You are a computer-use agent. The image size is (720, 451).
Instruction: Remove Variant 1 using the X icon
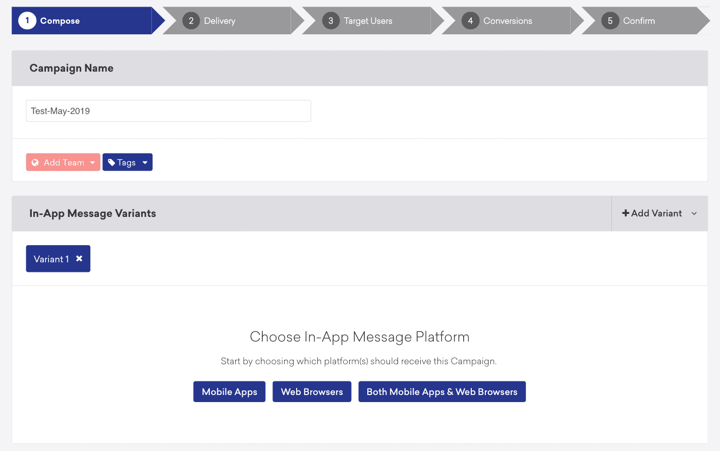click(79, 258)
